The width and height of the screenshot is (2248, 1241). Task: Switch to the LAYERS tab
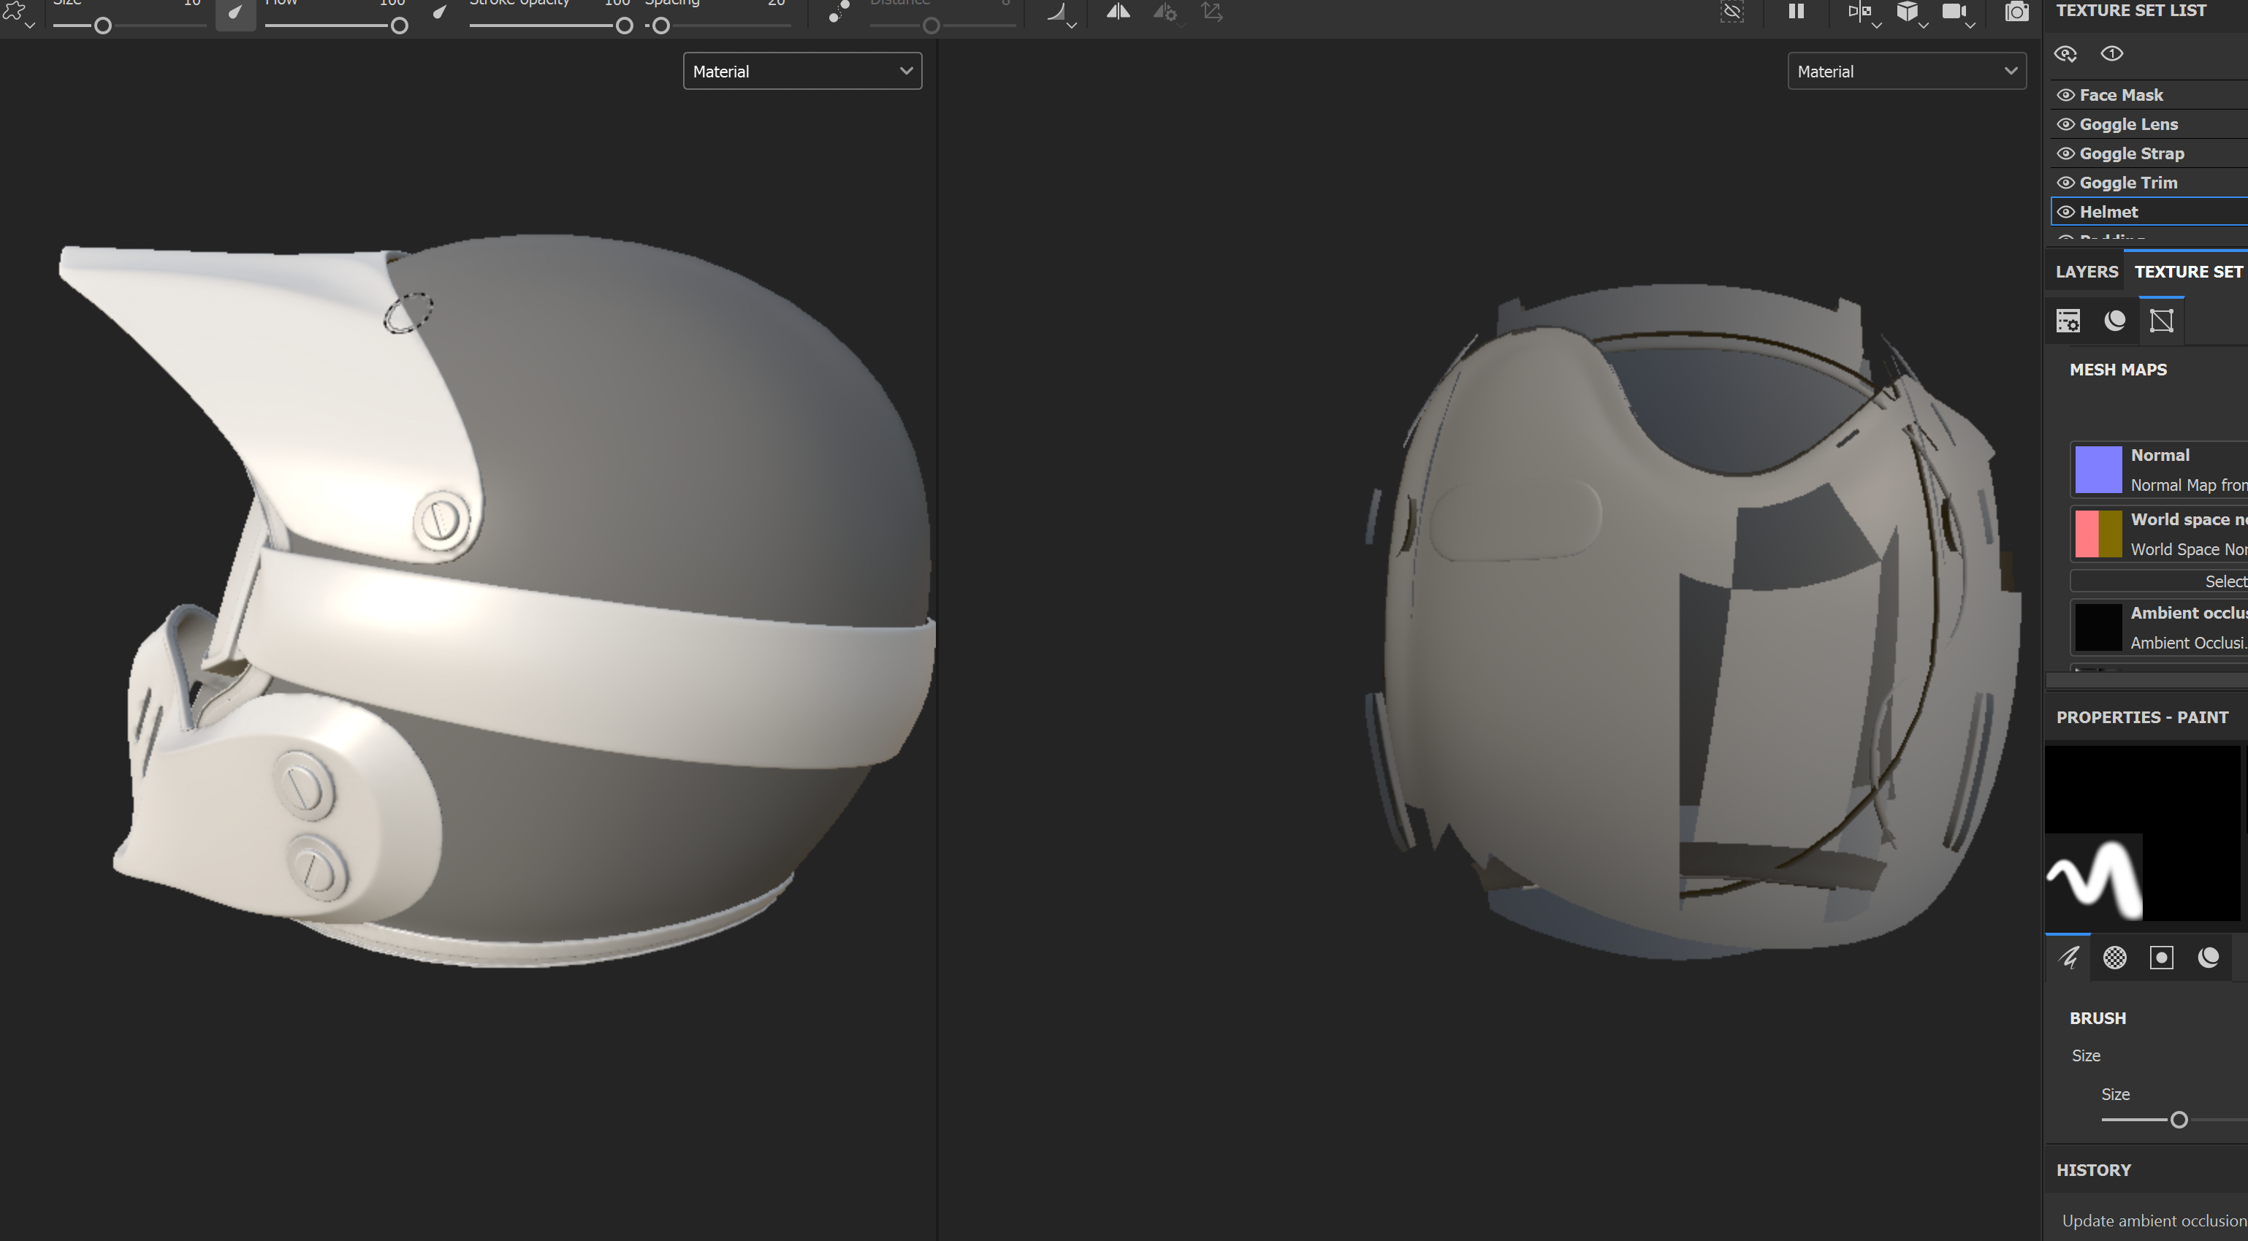coord(2087,272)
